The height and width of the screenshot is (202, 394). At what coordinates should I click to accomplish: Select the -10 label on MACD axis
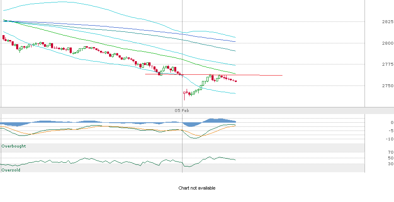(389, 139)
